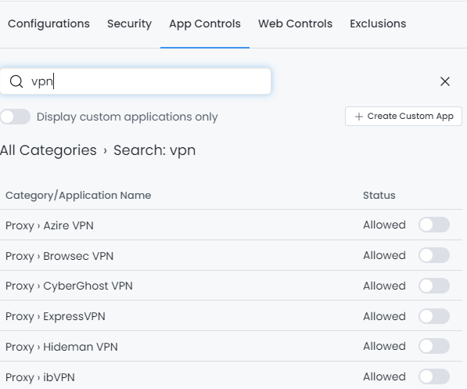Click the Status column header

click(379, 196)
